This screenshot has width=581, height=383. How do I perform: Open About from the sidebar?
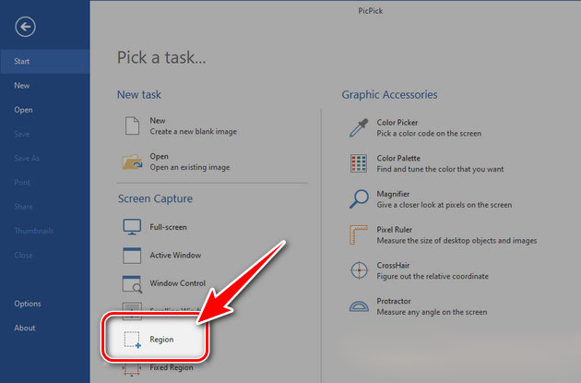click(25, 328)
